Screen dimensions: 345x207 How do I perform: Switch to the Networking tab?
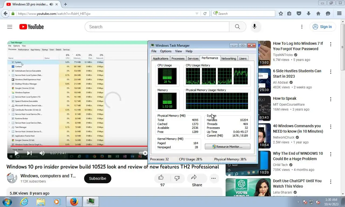point(229,58)
